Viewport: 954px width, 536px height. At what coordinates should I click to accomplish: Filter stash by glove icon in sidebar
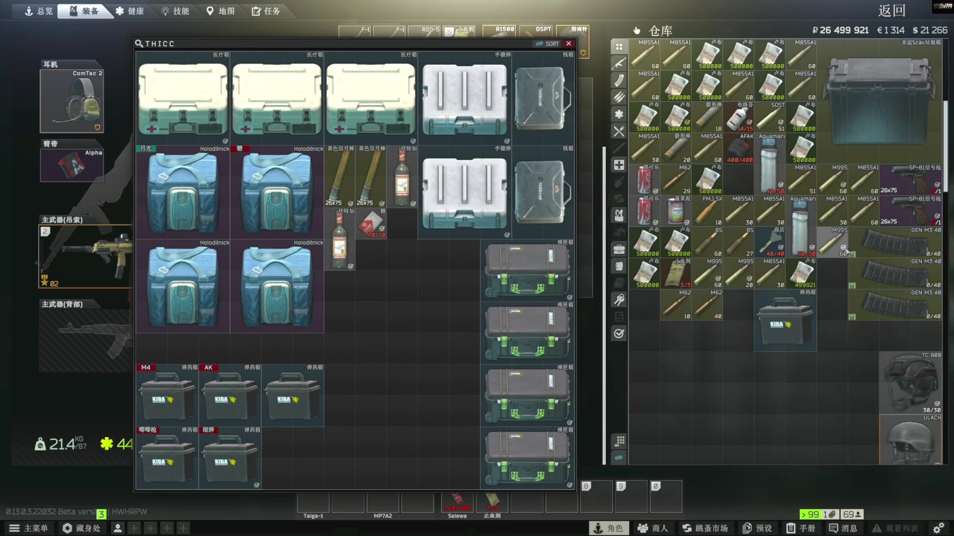coord(619,266)
